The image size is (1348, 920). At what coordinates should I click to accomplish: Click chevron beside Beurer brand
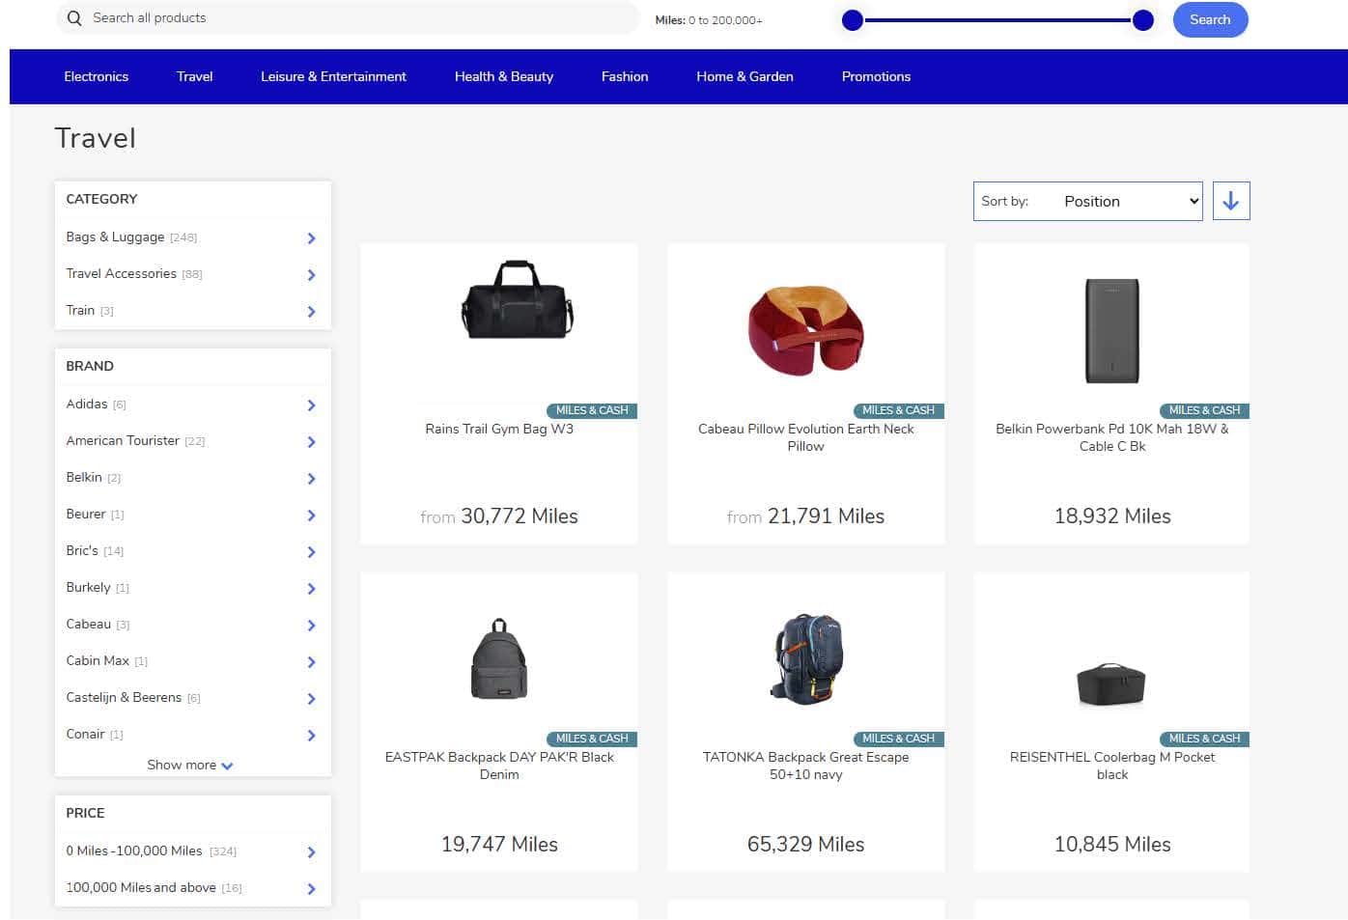tap(311, 515)
